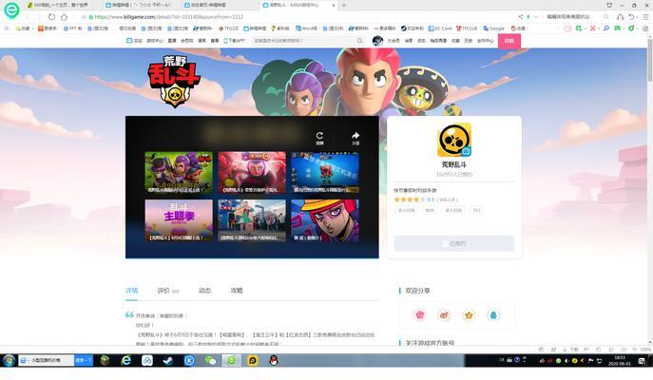Open the blue gameplay video thumbnail
Image resolution: width=653 pixels, height=380 pixels.
click(325, 173)
